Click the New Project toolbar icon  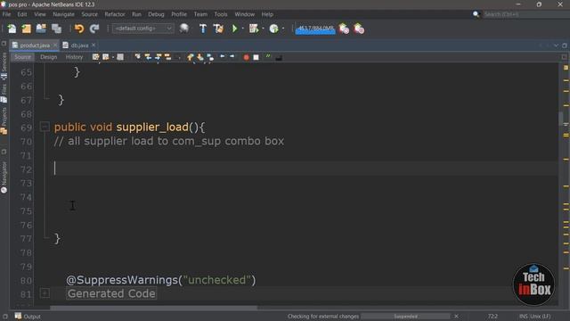point(27,29)
